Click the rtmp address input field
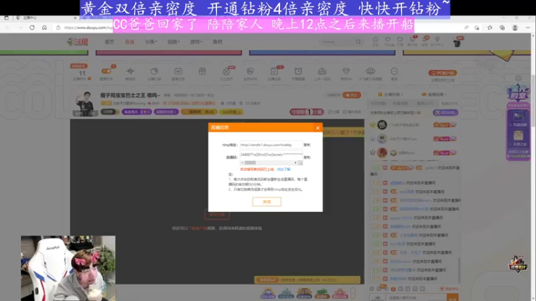The width and height of the screenshot is (536, 301). tap(271, 144)
